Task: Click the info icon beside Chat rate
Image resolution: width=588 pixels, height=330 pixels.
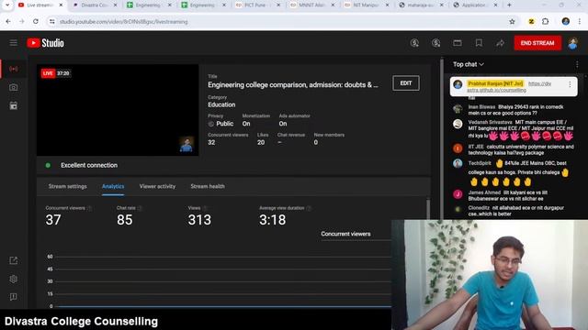Action: point(140,208)
